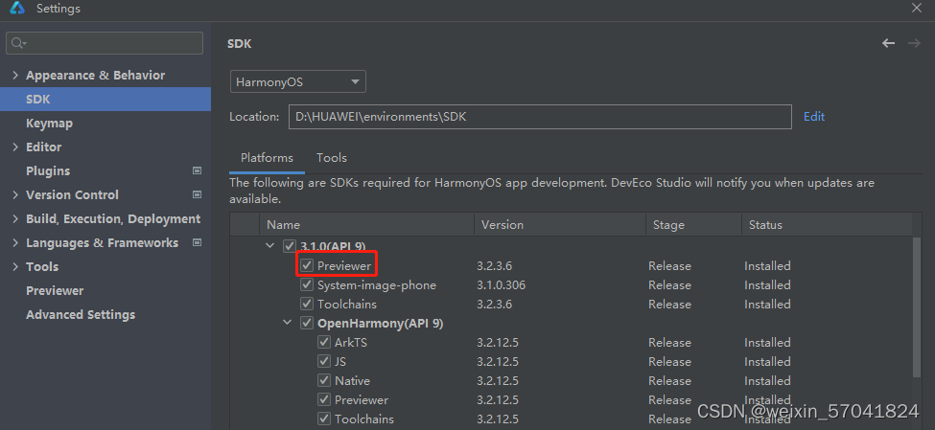
Task: Toggle the Previewer 3.2.12.5 checkbox
Action: point(324,399)
